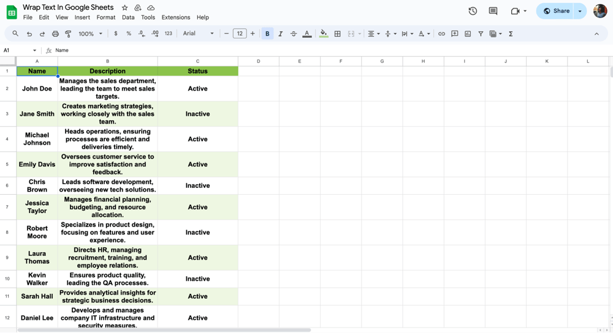Open the Format menu

[x=106, y=18]
